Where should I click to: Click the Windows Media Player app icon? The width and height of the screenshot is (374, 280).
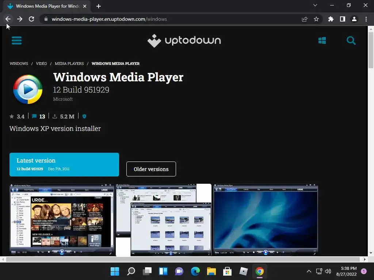(28, 89)
